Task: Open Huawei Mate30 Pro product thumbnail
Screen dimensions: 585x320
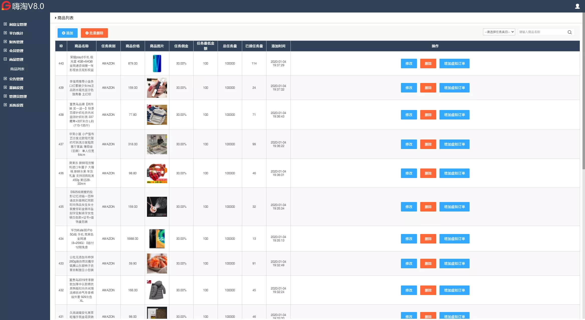Action: point(157,239)
